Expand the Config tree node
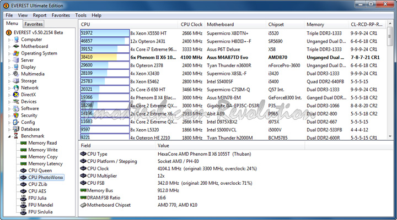 tap(9, 123)
